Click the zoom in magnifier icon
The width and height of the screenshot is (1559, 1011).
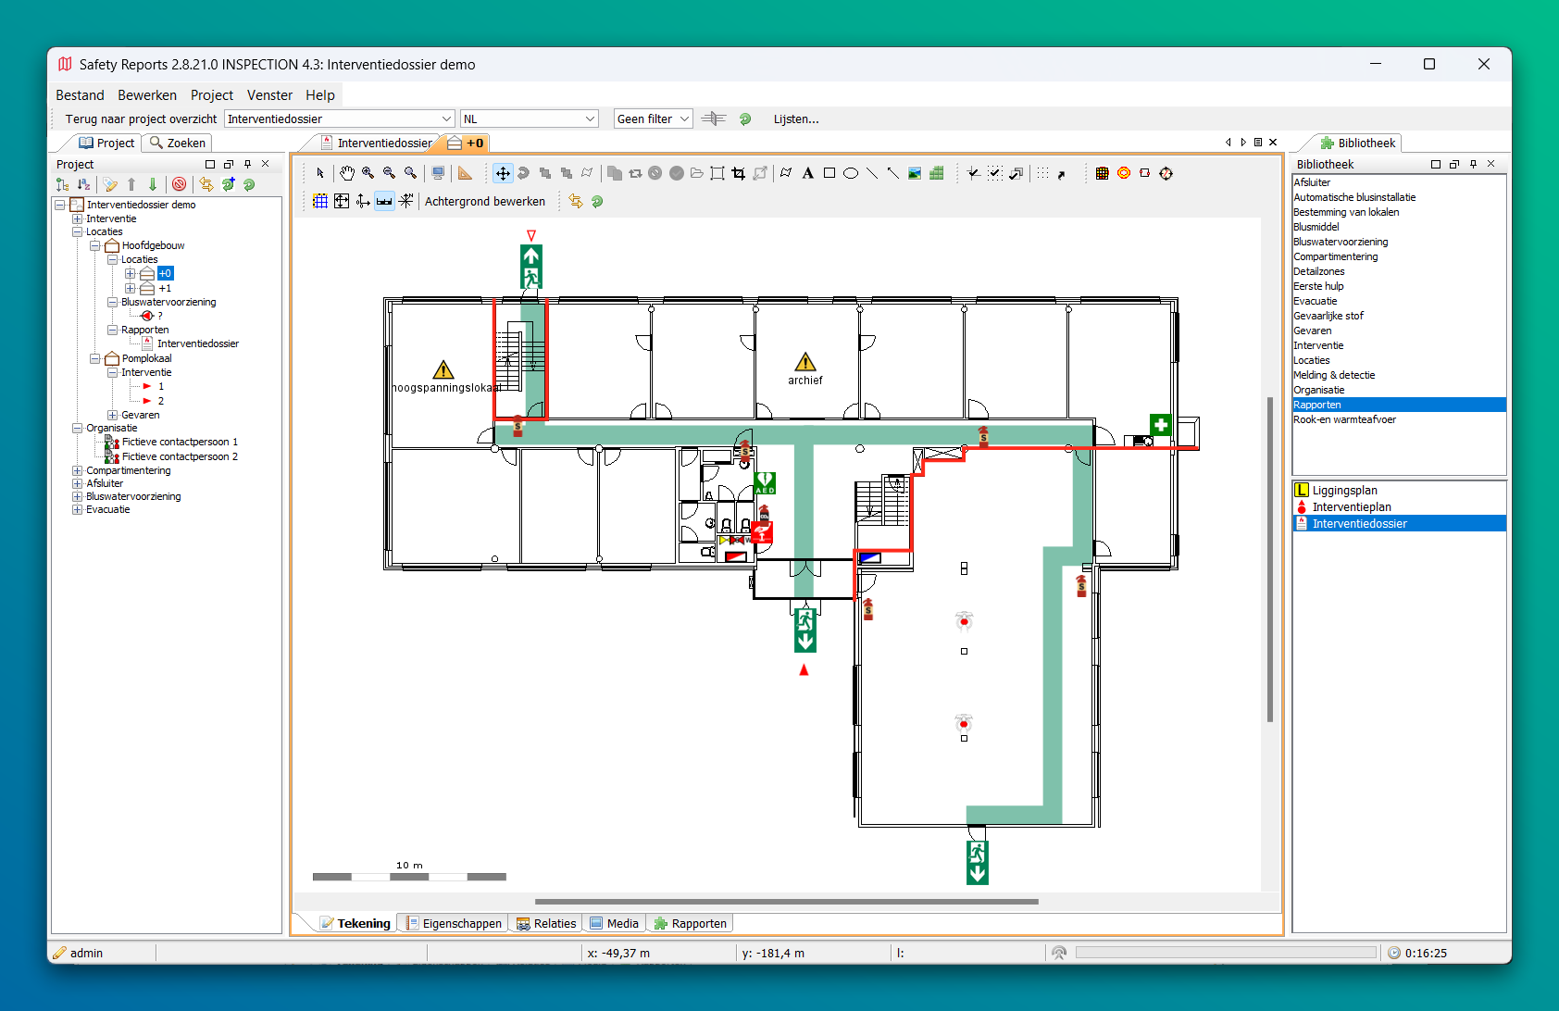(x=368, y=173)
